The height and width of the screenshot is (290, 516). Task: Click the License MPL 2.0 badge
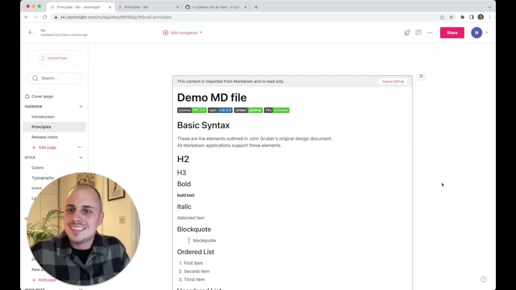point(192,110)
